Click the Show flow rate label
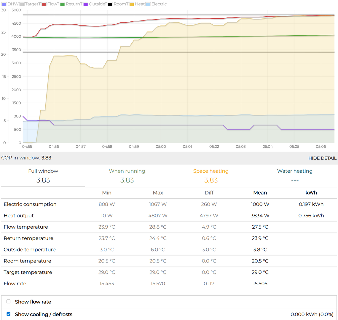This screenshot has height=320, width=338. [x=33, y=302]
